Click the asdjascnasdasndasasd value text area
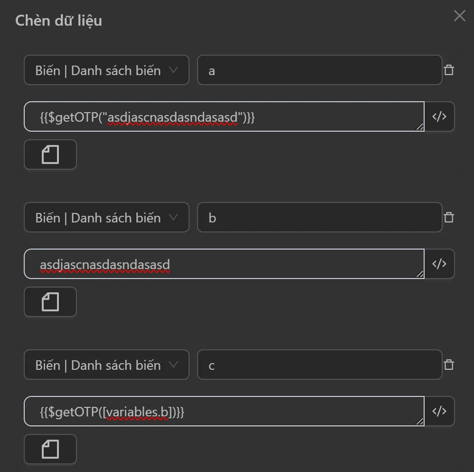Image resolution: width=474 pixels, height=472 pixels. pyautogui.click(x=223, y=264)
